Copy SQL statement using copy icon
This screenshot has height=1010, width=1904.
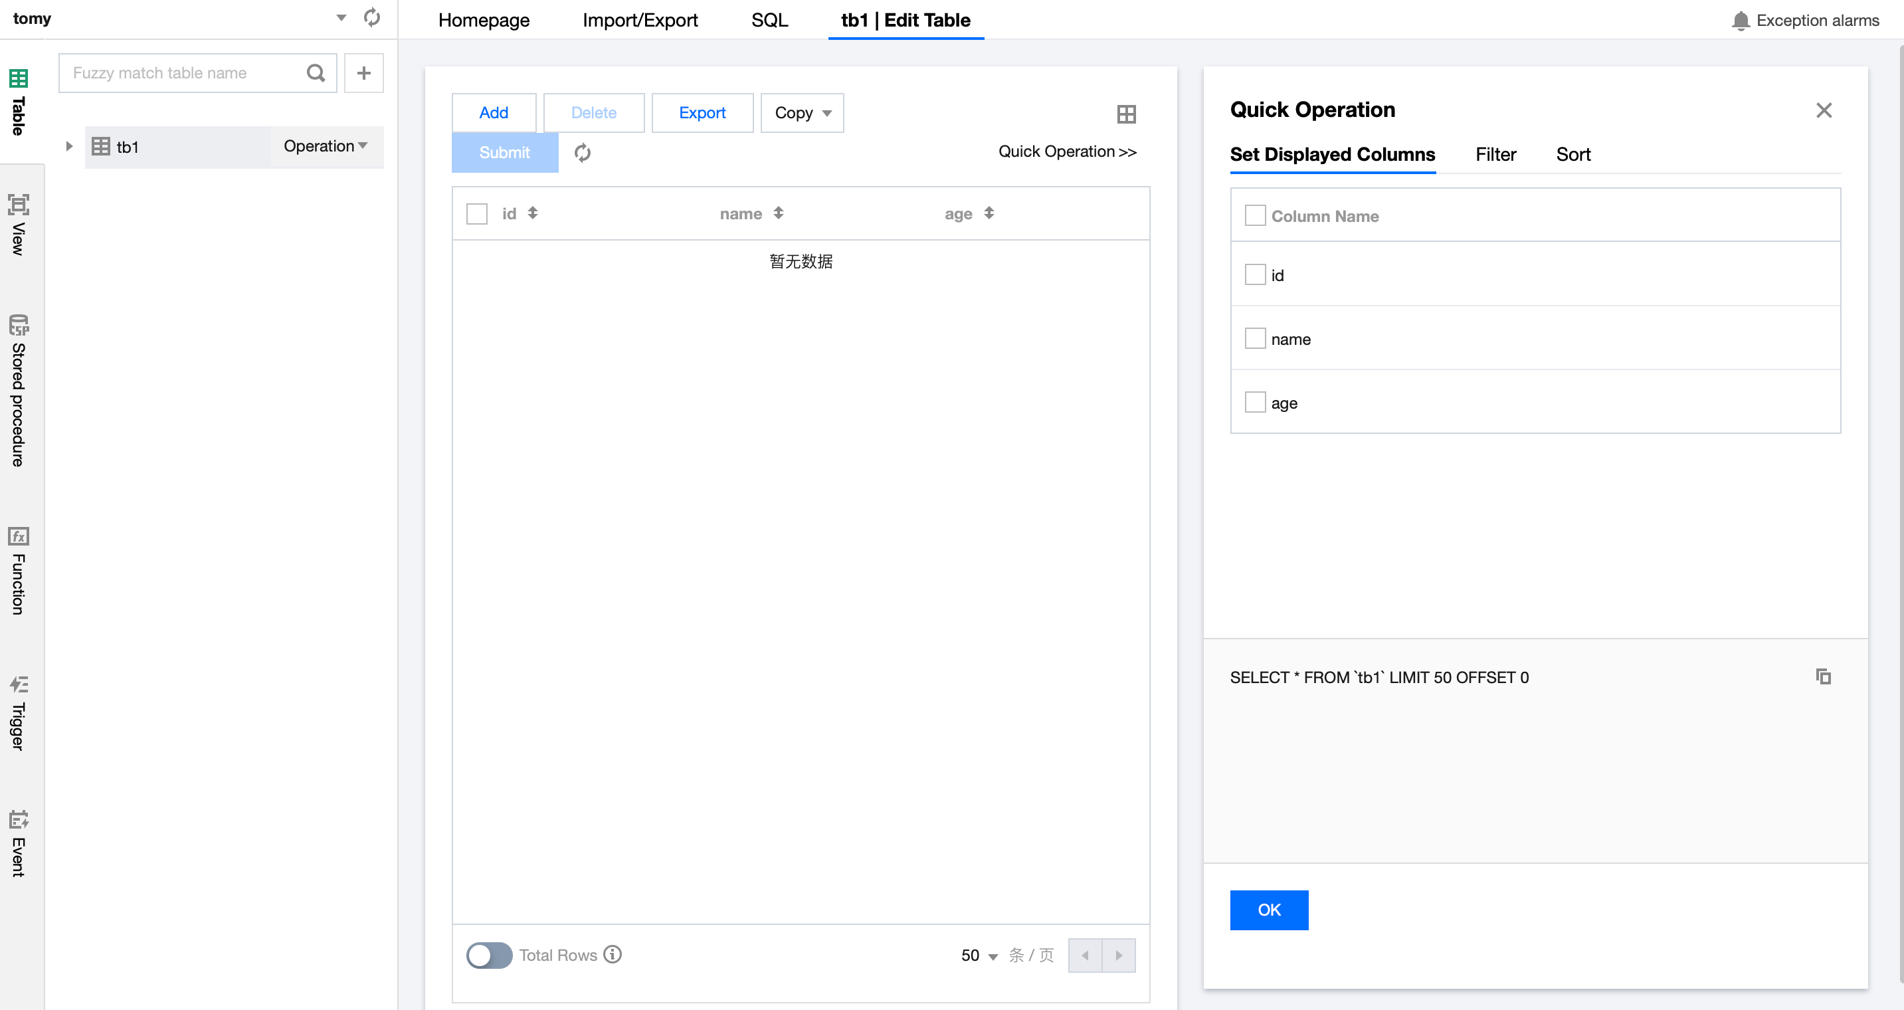pos(1824,676)
